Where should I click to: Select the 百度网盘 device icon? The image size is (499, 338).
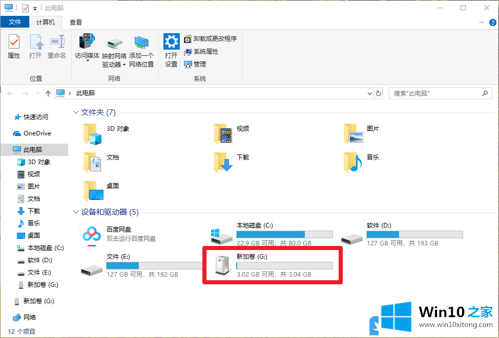click(92, 234)
